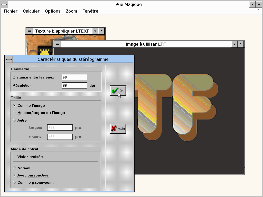Image resolution: width=263 pixels, height=197 pixels.
Task: Open the ? help menu
Action: click(x=258, y=11)
